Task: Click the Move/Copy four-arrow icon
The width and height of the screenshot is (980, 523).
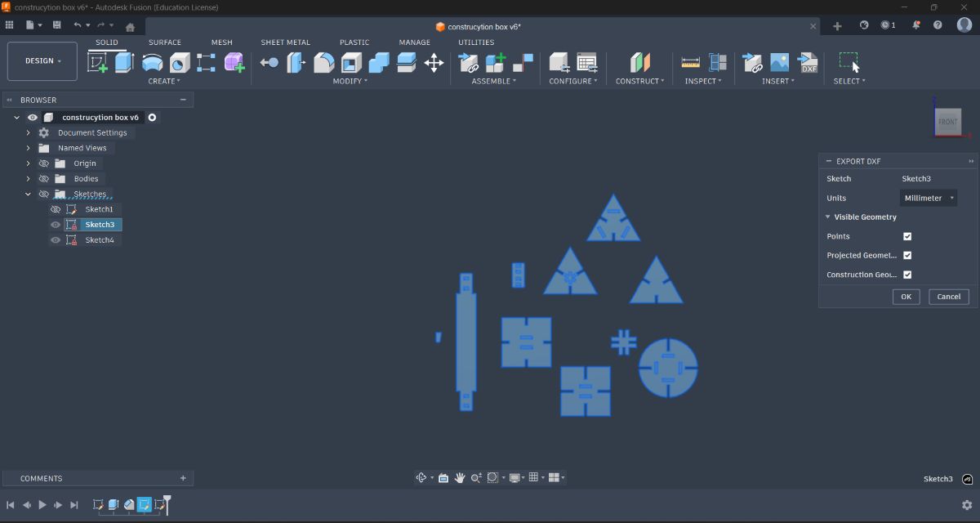Action: point(434,62)
